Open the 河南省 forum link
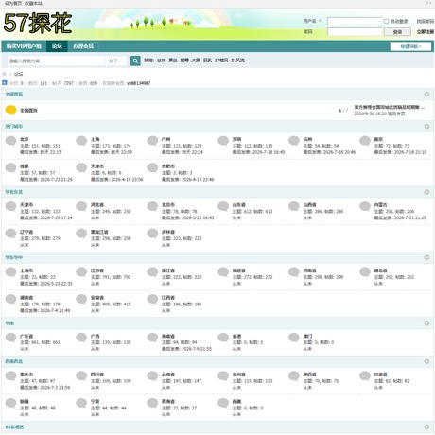This screenshot has height=435, width=435. click(310, 270)
